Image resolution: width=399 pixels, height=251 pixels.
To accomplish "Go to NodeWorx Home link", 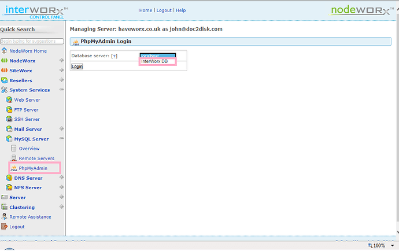I will pos(28,51).
